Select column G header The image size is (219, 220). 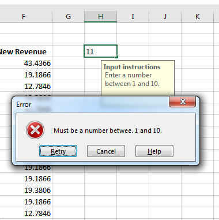68,16
